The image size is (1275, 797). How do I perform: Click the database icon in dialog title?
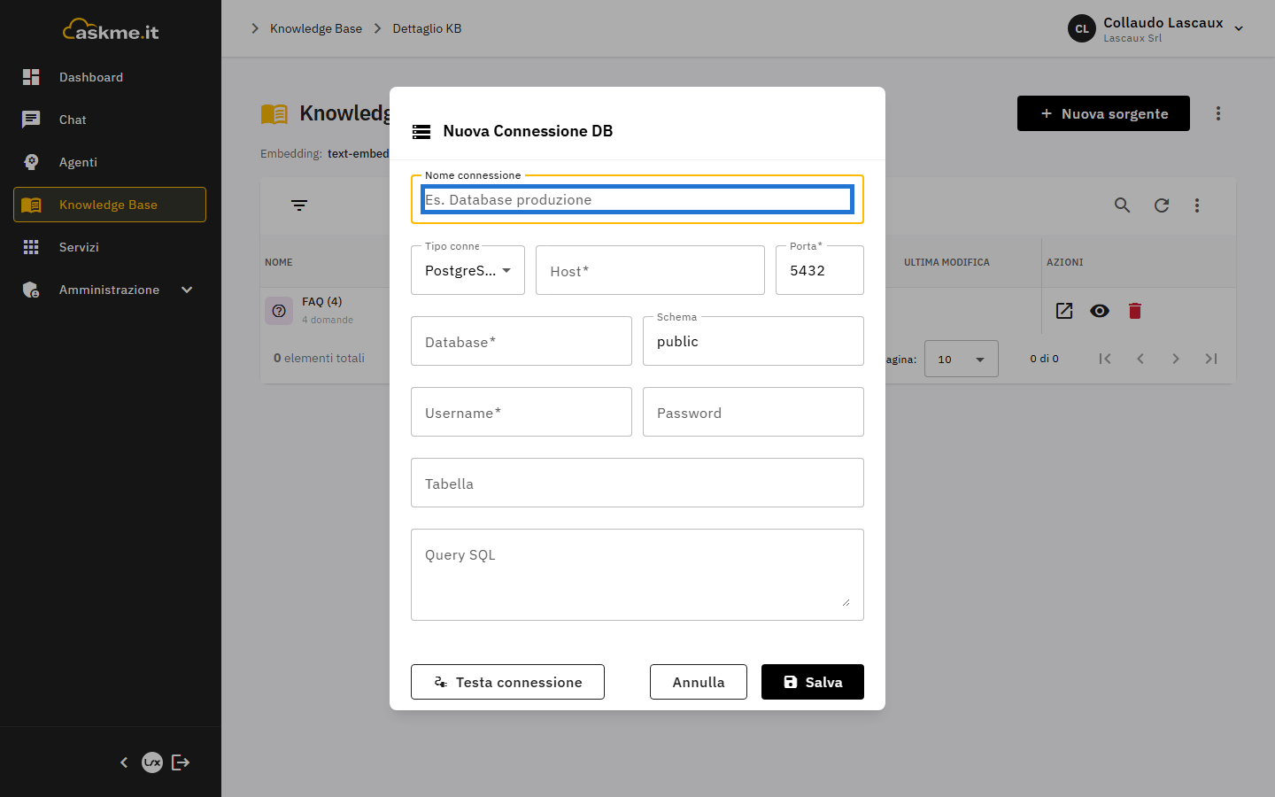point(421,132)
